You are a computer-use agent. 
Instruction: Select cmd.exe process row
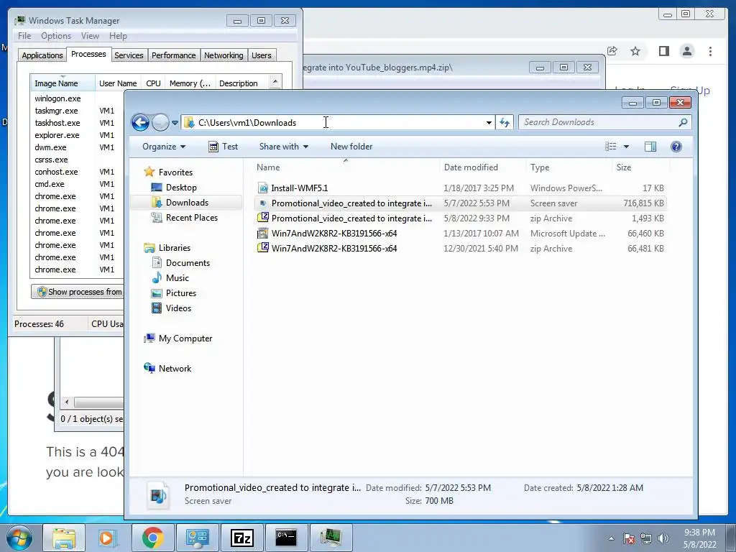pyautogui.click(x=78, y=184)
